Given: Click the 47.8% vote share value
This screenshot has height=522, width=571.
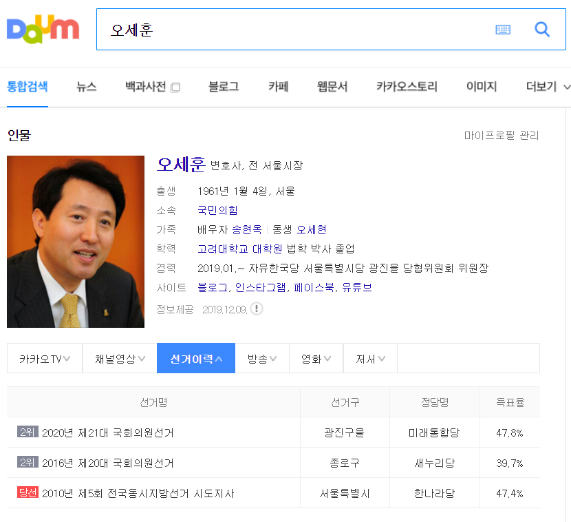Looking at the screenshot, I should pos(510,432).
